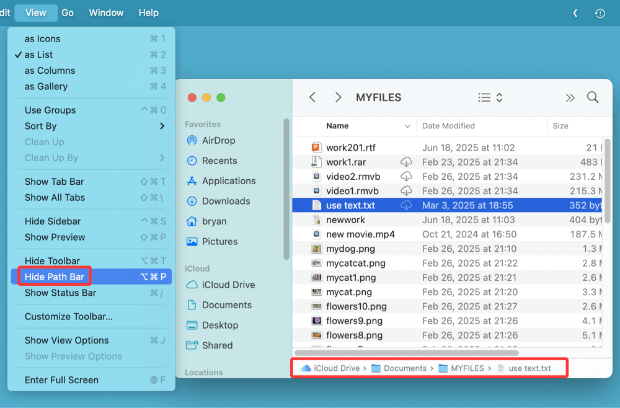
Task: Toggle Hide Sidebar in View menu
Action: point(53,221)
